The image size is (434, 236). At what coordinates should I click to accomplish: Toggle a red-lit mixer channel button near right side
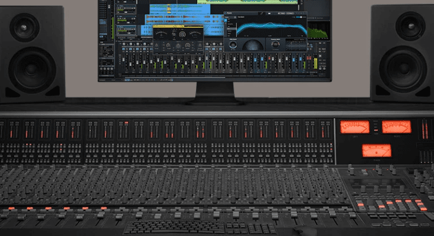tap(309, 57)
